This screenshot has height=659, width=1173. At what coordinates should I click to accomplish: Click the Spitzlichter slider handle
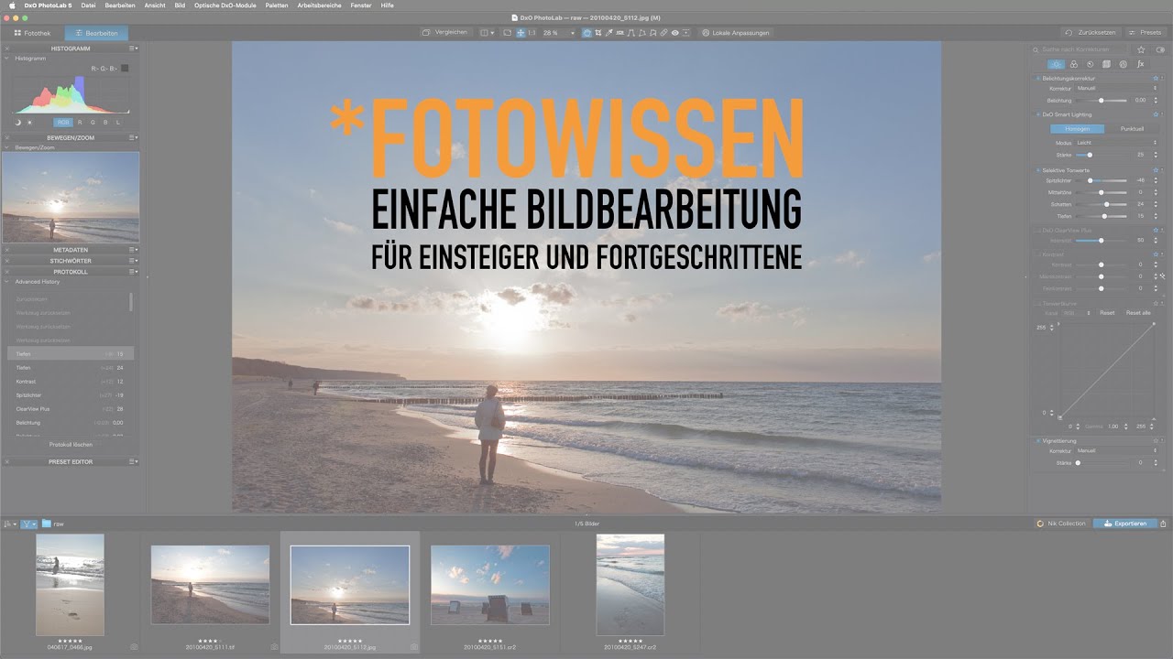click(1090, 181)
